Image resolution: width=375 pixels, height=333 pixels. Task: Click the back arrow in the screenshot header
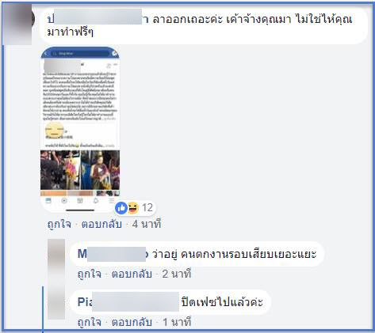(x=46, y=54)
